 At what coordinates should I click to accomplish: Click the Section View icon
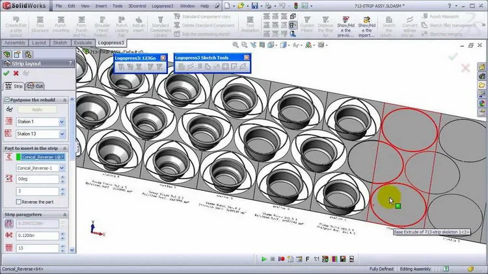click(262, 45)
